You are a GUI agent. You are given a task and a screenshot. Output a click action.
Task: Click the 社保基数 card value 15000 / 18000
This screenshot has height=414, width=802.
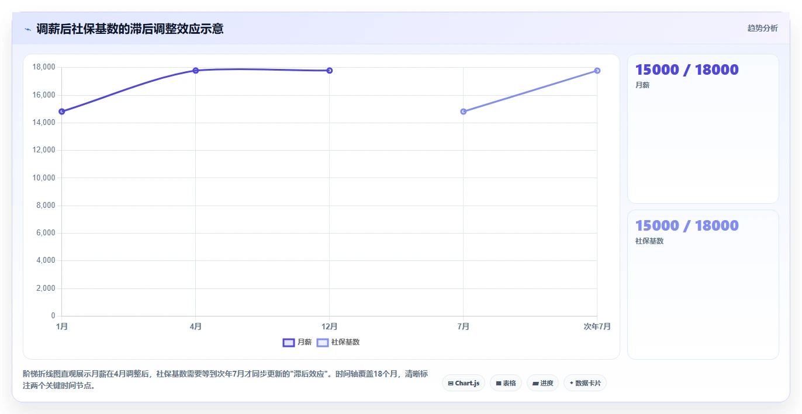click(x=687, y=225)
